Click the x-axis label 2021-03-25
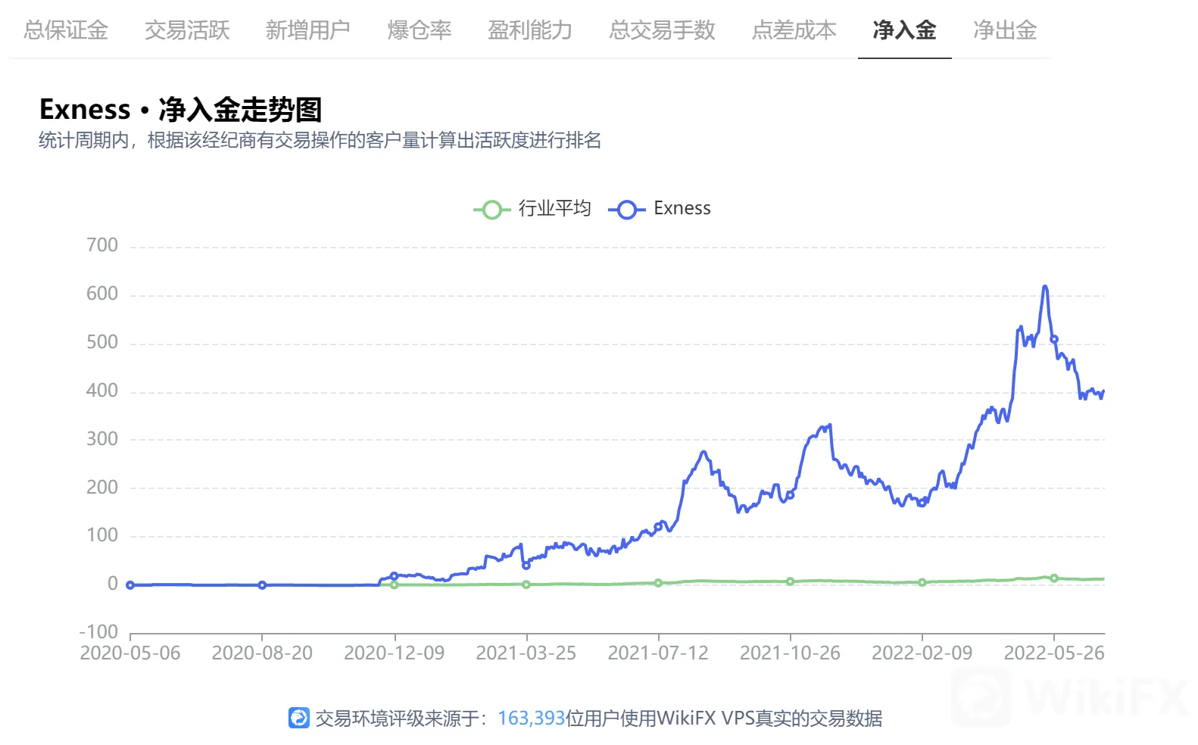Image resolution: width=1198 pixels, height=745 pixels. pos(526,653)
